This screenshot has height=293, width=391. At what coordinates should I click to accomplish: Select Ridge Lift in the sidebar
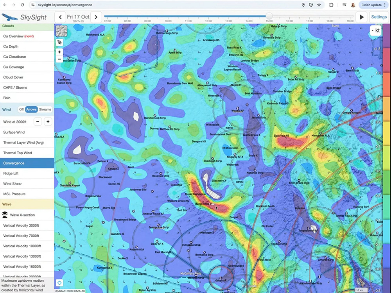click(x=11, y=173)
